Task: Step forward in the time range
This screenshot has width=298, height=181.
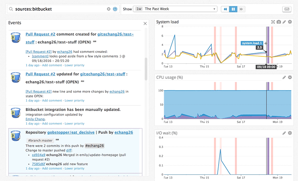Action: (241, 9)
